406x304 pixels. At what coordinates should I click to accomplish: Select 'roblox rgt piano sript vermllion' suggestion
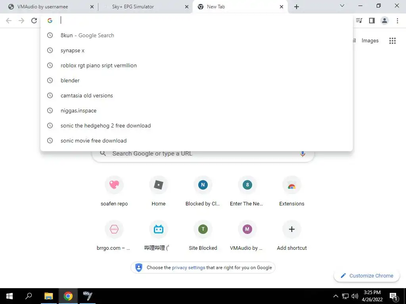coord(197,65)
